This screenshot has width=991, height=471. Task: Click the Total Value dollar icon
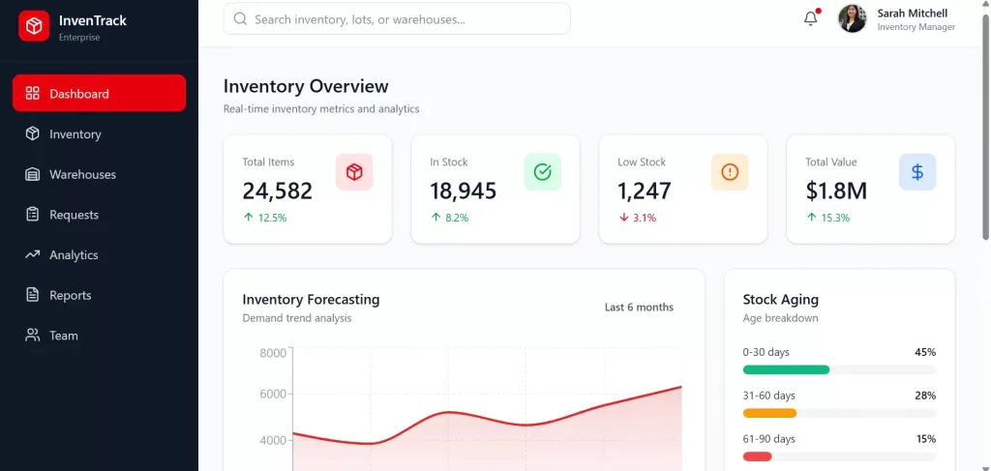(917, 172)
